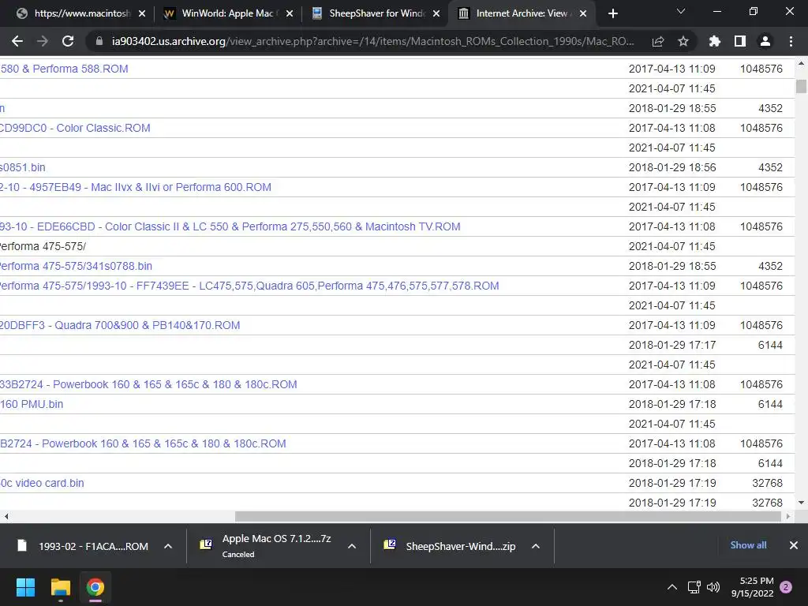The image size is (808, 606).
Task: Click the scroll down arrow of the page
Action: [x=801, y=503]
